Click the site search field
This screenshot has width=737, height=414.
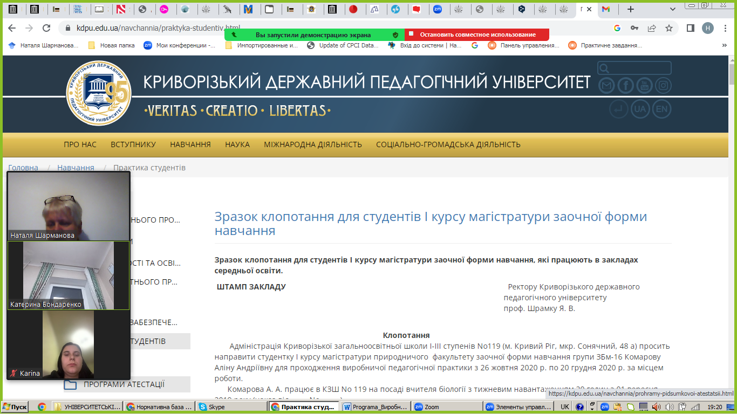[634, 67]
